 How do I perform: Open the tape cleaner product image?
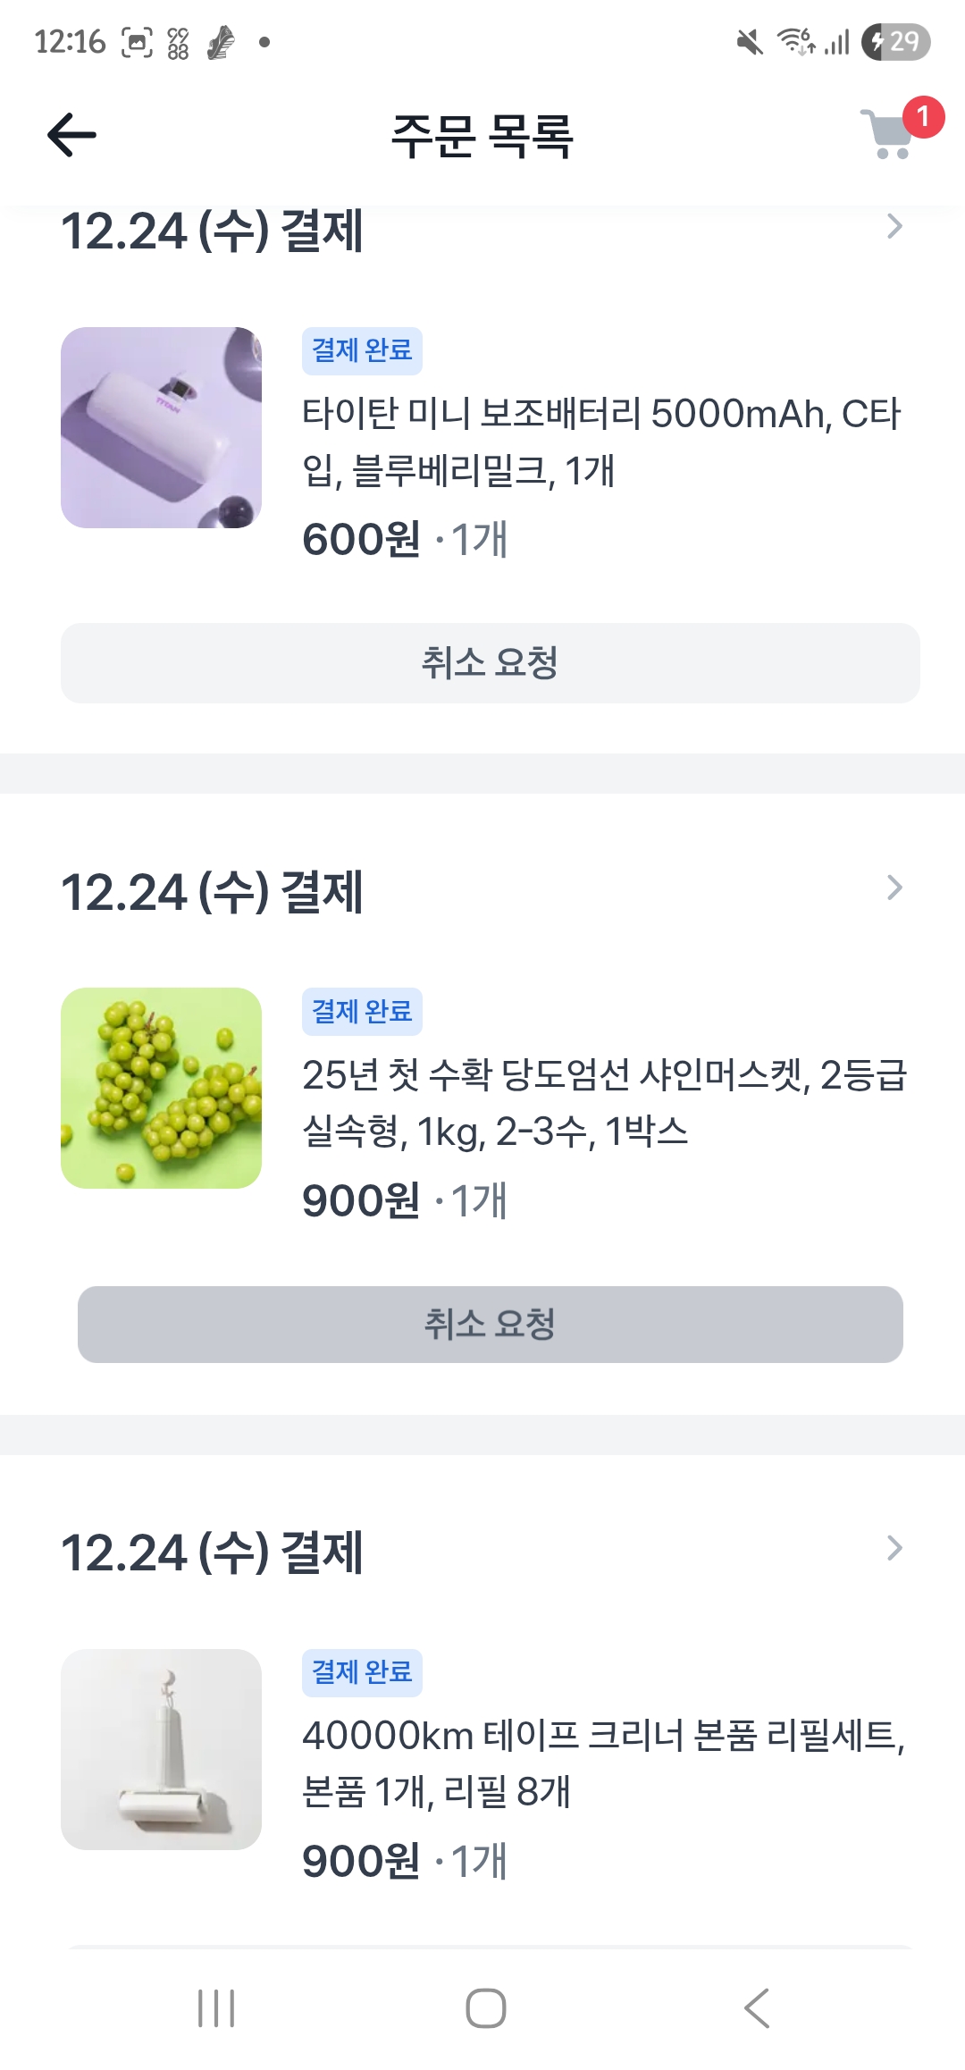pos(161,1749)
